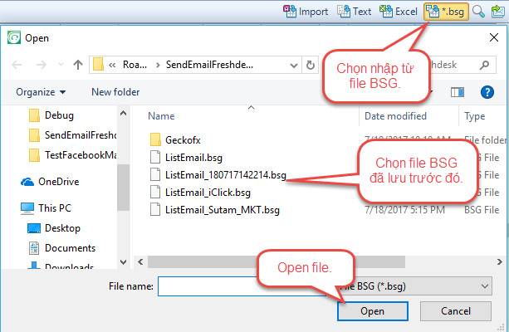This screenshot has height=332, width=509.
Task: Select the ListEmail.bsg file
Action: [x=187, y=158]
